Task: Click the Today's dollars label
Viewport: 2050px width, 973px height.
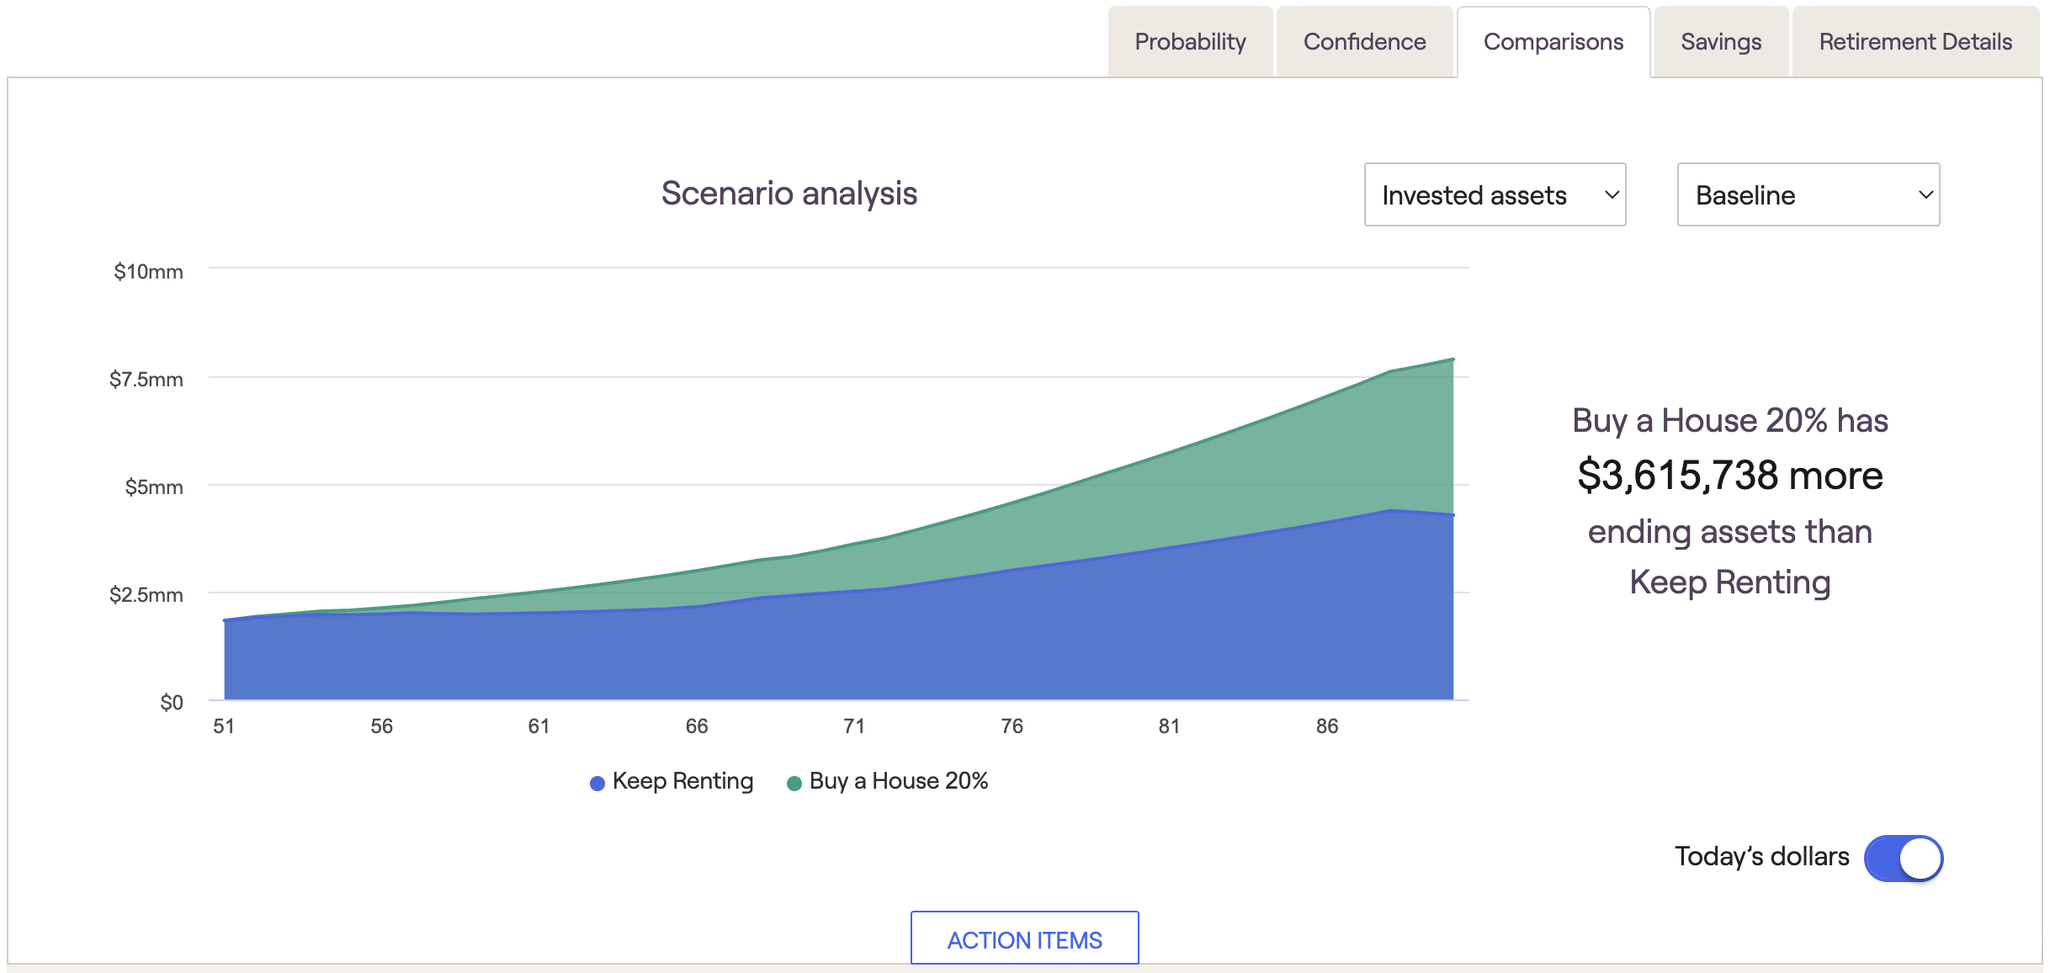Action: [x=1761, y=856]
